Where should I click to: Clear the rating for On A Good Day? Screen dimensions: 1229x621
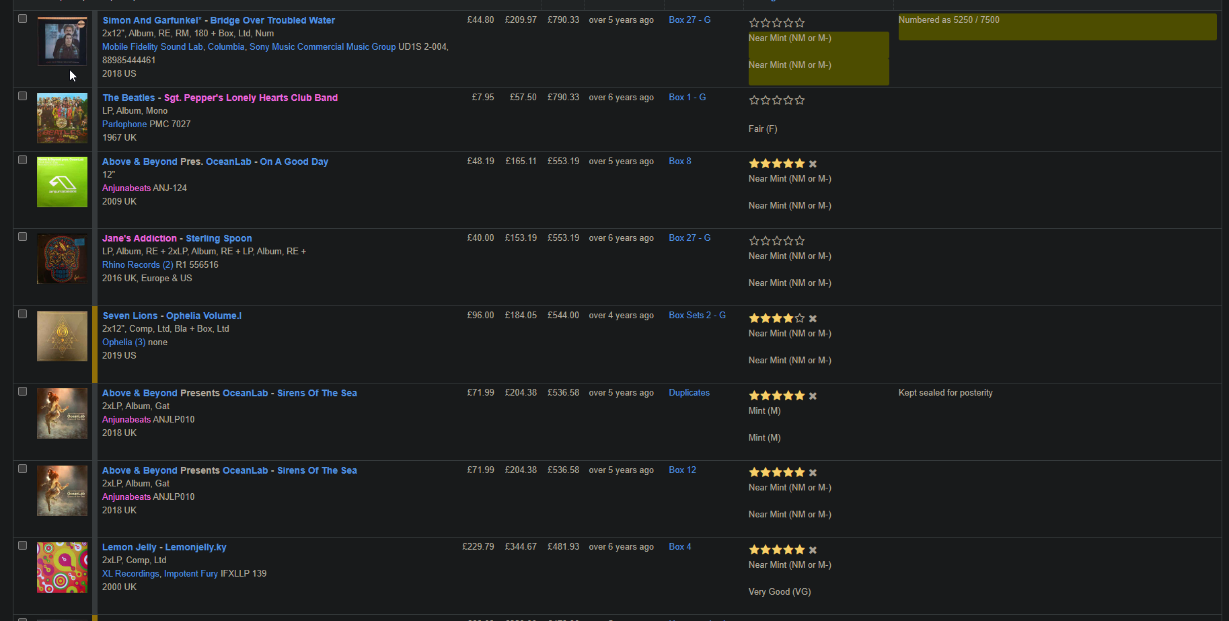coord(813,164)
